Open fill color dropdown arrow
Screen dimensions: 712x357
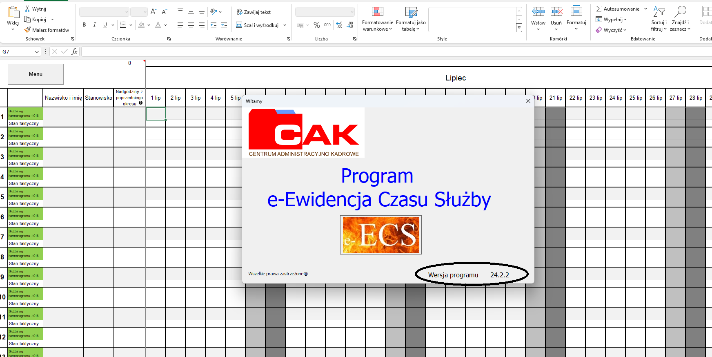tap(149, 25)
